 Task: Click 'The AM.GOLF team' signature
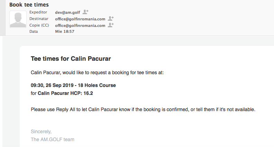pos(53,139)
